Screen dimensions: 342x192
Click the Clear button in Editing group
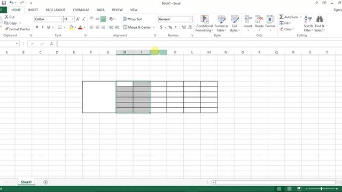(x=286, y=29)
